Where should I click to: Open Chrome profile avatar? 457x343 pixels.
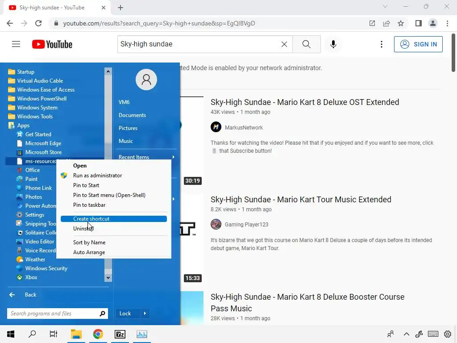[x=433, y=23]
